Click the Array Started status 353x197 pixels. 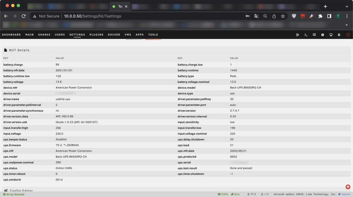(x=14, y=194)
